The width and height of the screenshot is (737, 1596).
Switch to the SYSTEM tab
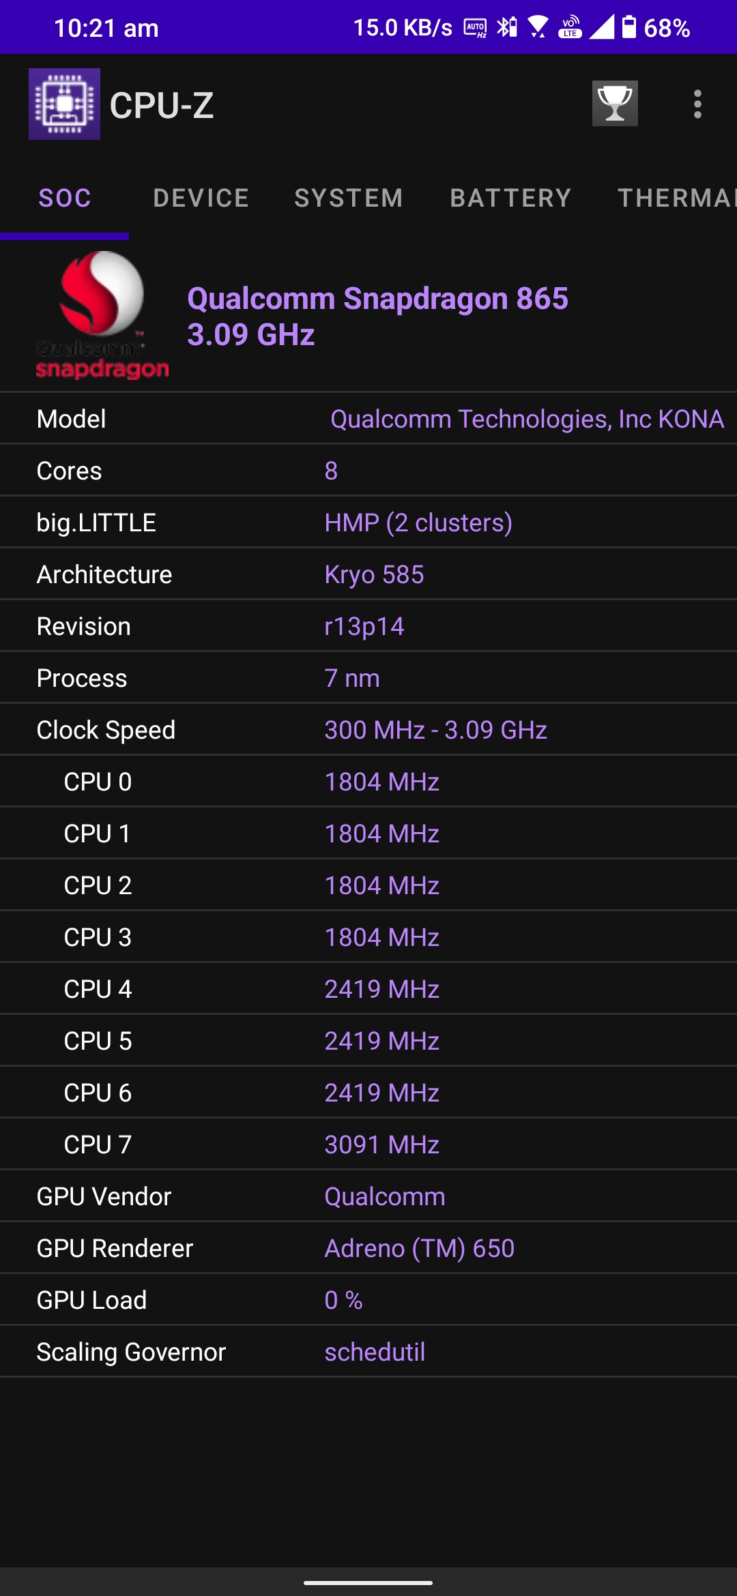(x=349, y=198)
